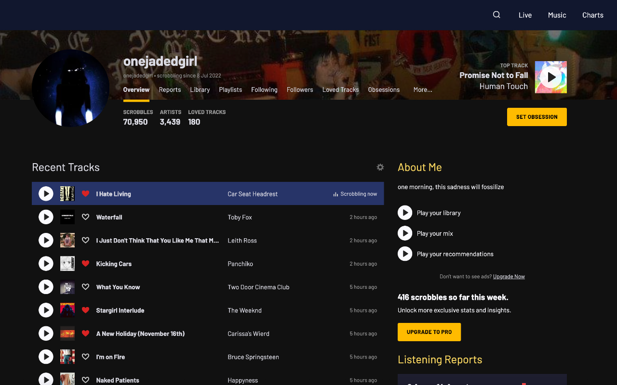This screenshot has height=385, width=617.
Task: Switch to the Following tab
Action: (x=264, y=90)
